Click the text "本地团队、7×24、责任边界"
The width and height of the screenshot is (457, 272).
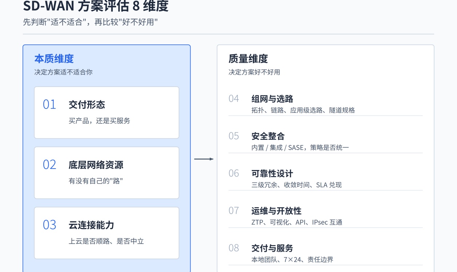[292, 260]
